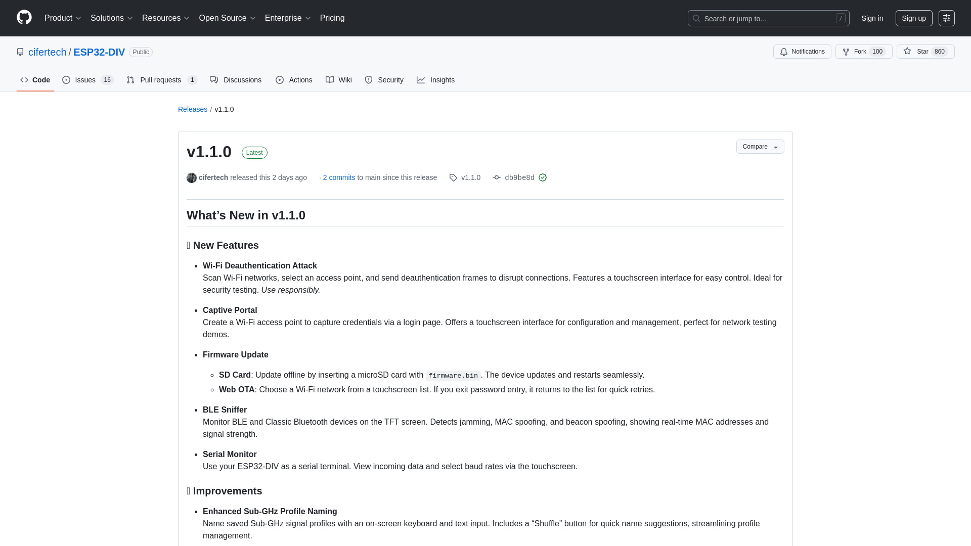This screenshot has width=971, height=546.
Task: Click the Sign in link
Action: click(872, 18)
